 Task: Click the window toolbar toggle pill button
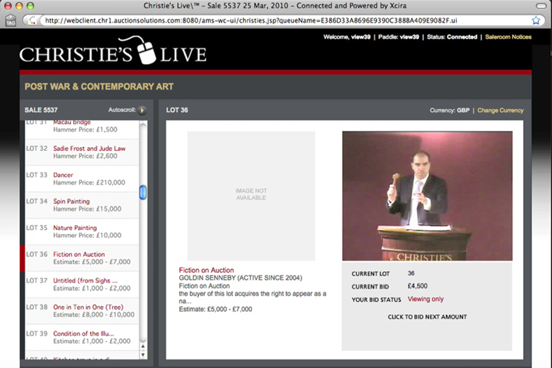point(541,6)
